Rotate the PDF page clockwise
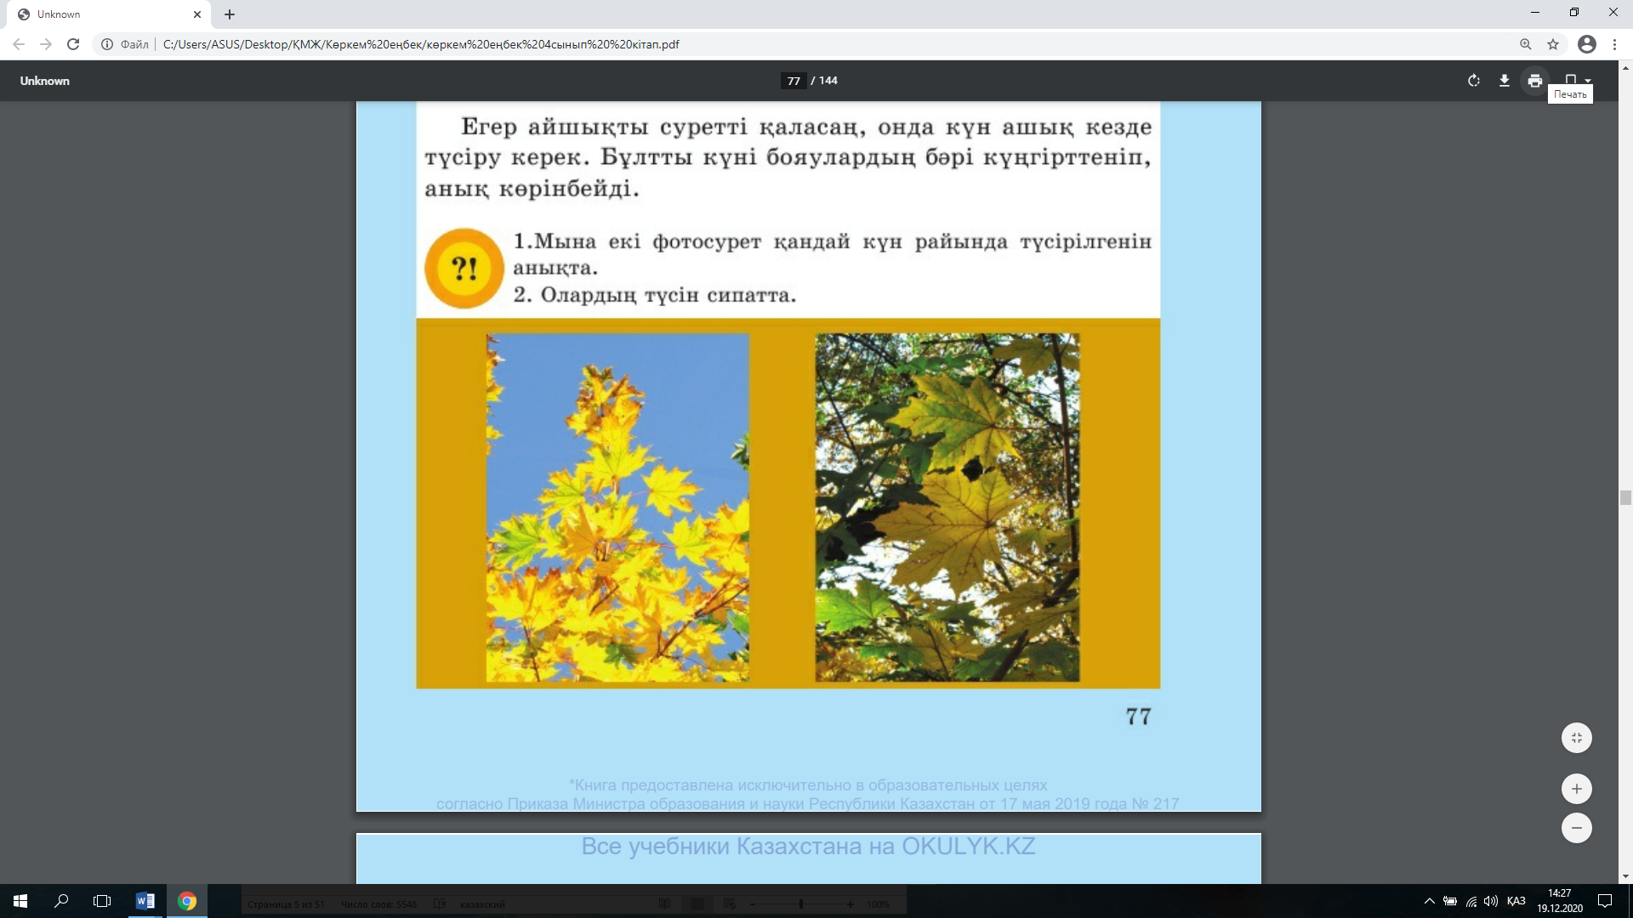 pyautogui.click(x=1473, y=81)
